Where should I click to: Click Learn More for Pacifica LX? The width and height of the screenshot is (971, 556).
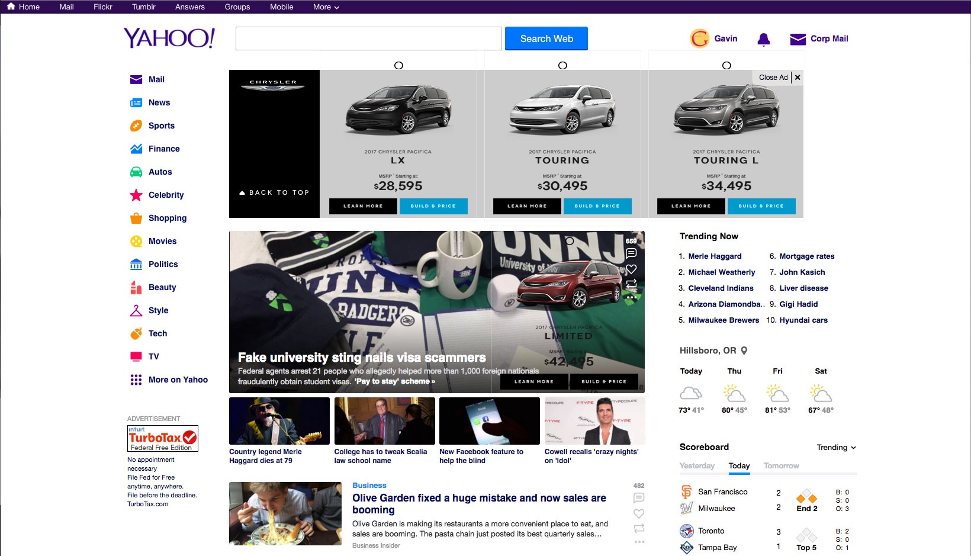363,206
